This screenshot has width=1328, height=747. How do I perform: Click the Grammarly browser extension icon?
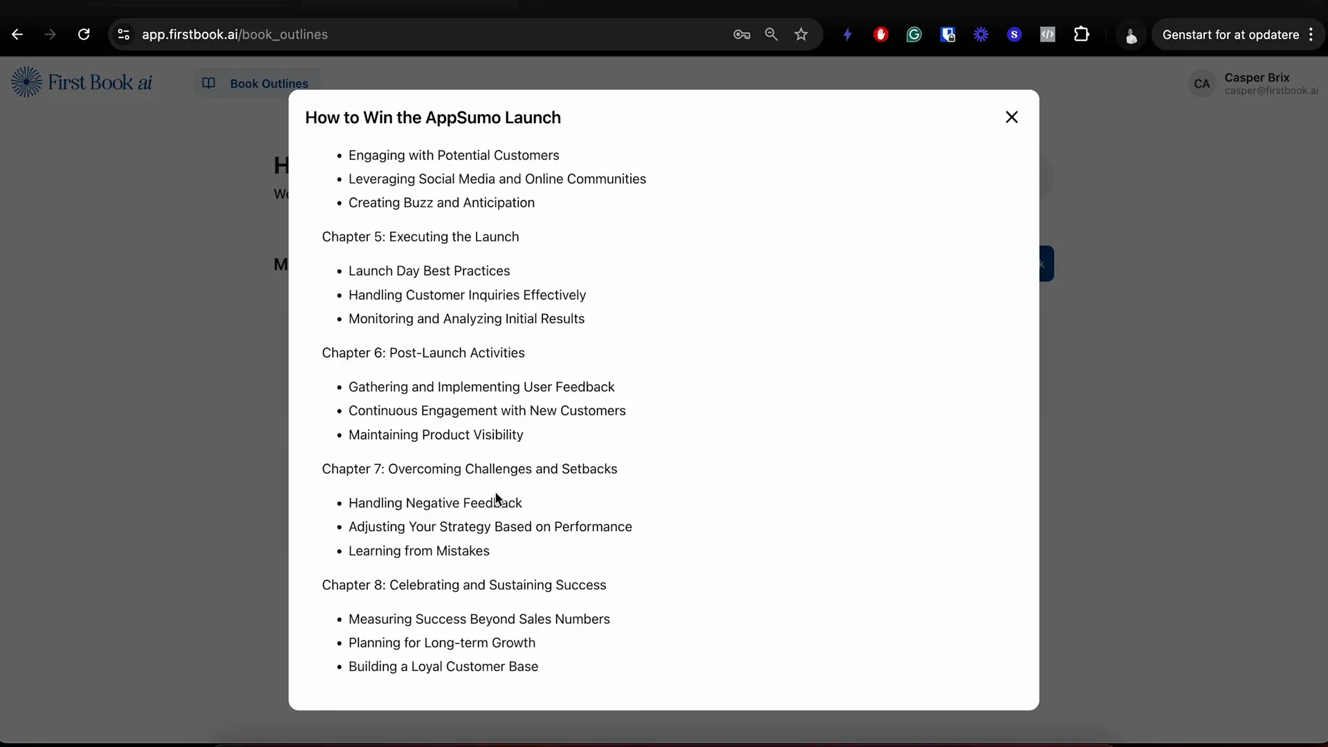tap(915, 35)
